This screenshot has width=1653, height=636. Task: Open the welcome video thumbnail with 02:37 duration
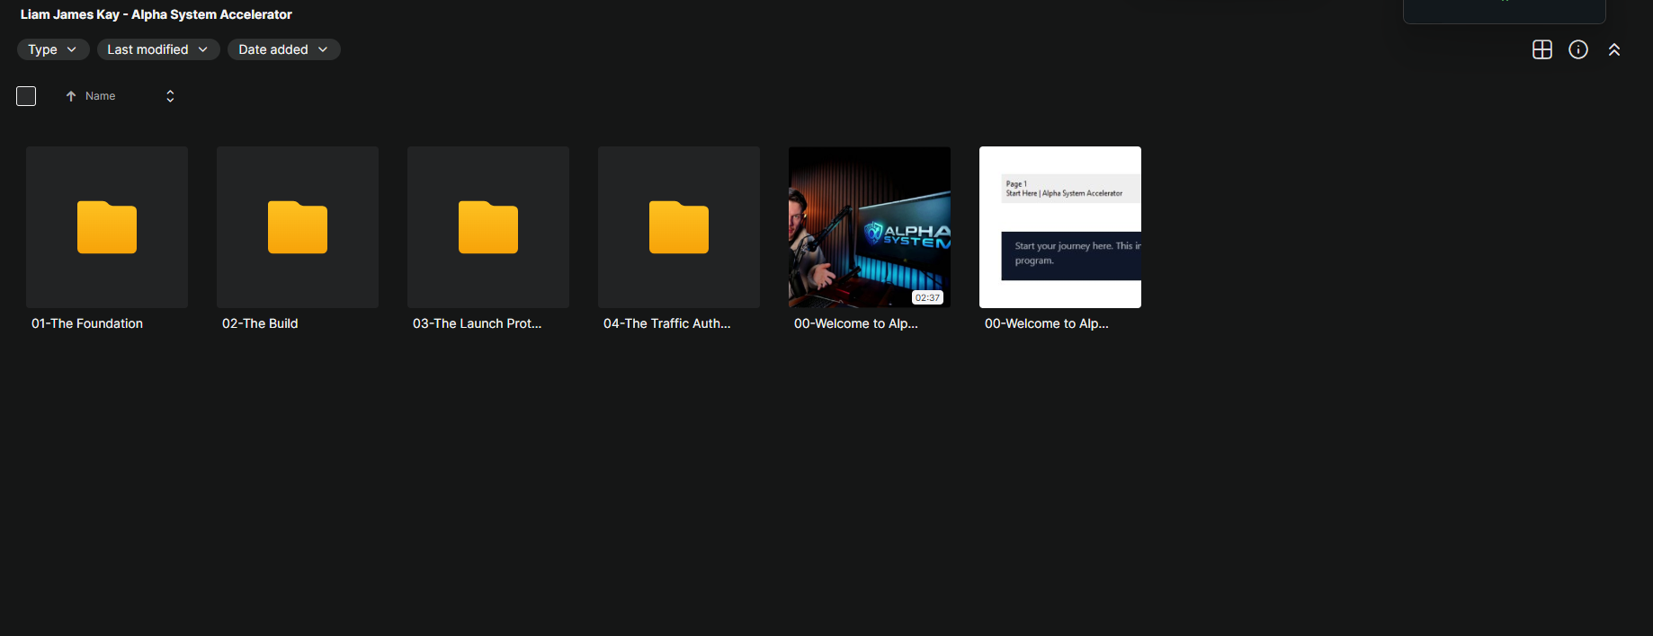click(870, 227)
